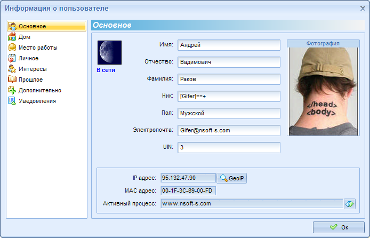Click the Интересы star person icon
Viewport: 370px width, 238px height.
12,69
